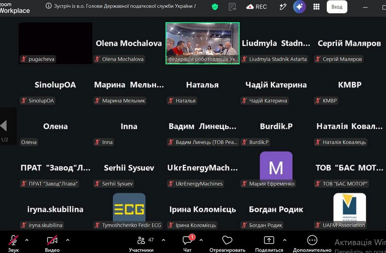386x253 pixels.
Task: Expand video options arrow next to Видео
Action: coord(68,240)
